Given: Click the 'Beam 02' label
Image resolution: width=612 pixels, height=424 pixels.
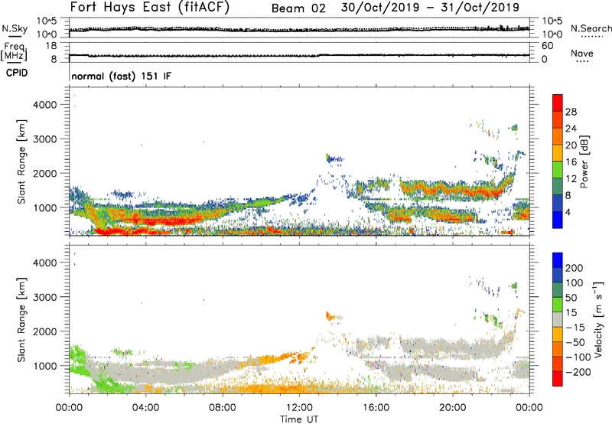Looking at the screenshot, I should point(298,8).
